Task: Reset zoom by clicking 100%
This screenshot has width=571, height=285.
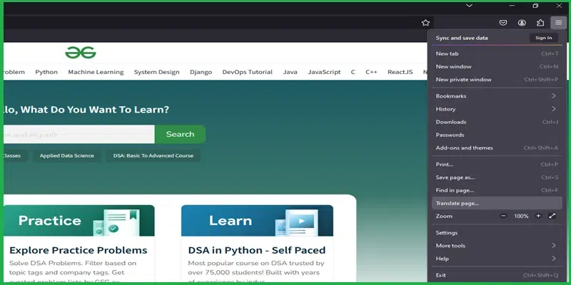Action: click(x=521, y=216)
